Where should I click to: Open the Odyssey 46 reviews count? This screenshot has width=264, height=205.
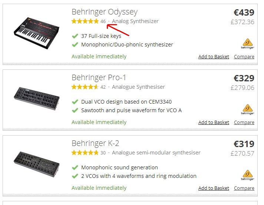pyautogui.click(x=103, y=22)
